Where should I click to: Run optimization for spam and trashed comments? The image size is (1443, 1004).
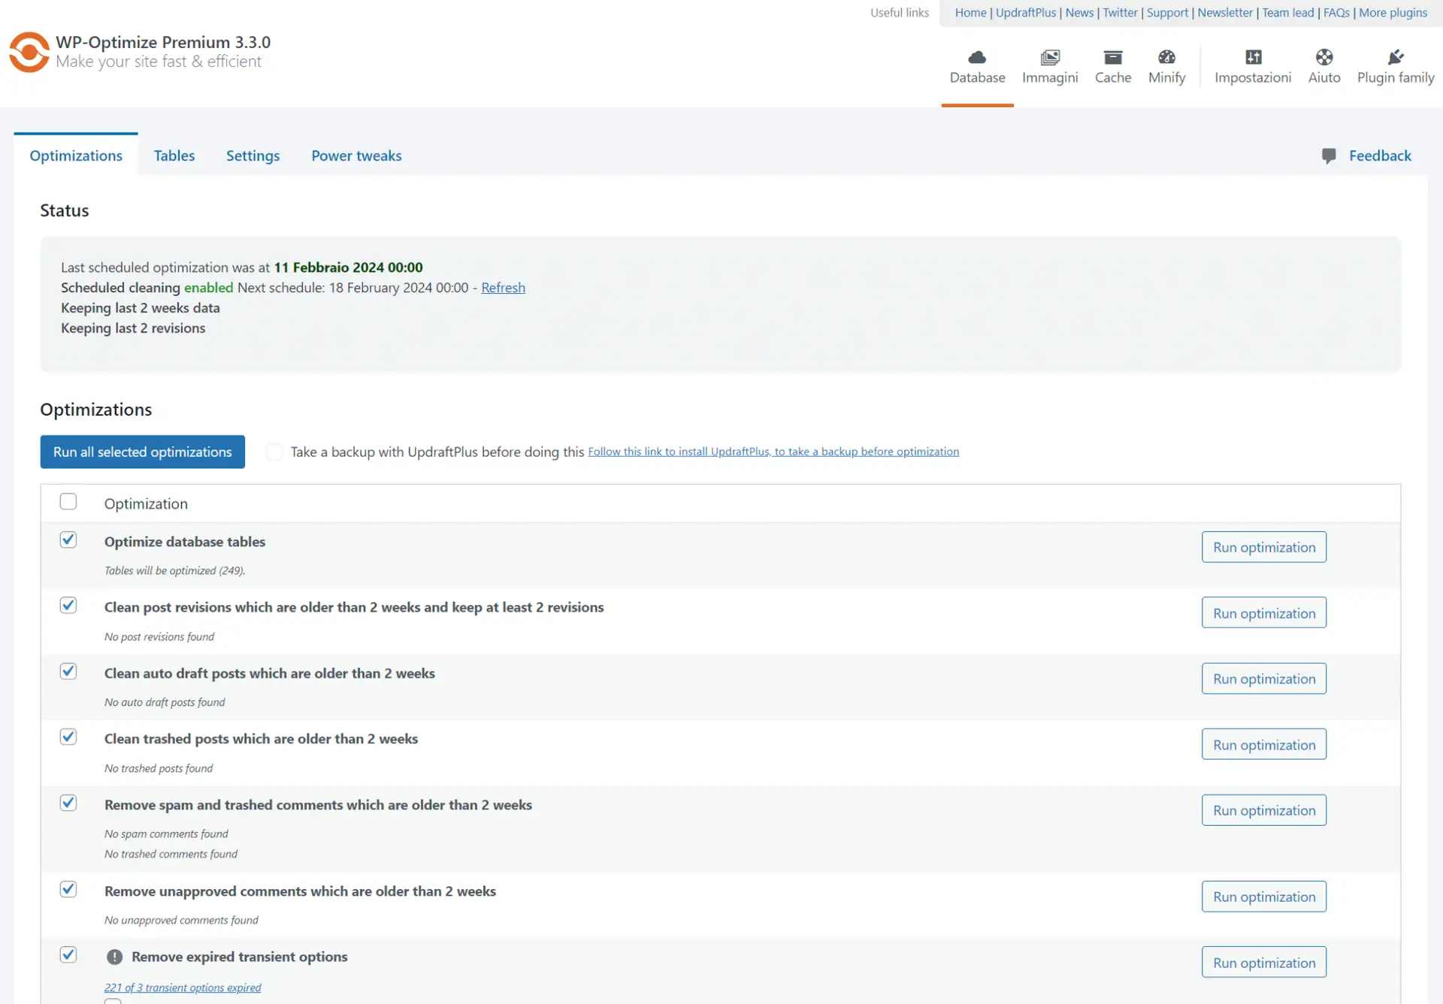point(1264,810)
